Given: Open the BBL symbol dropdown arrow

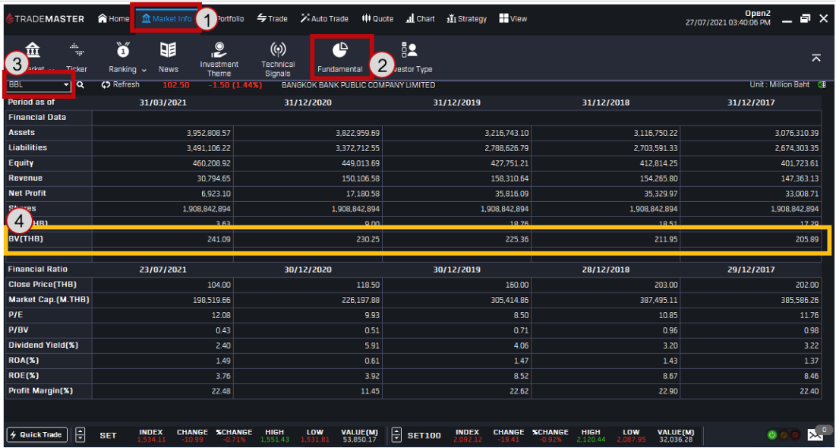Looking at the screenshot, I should tap(66, 85).
